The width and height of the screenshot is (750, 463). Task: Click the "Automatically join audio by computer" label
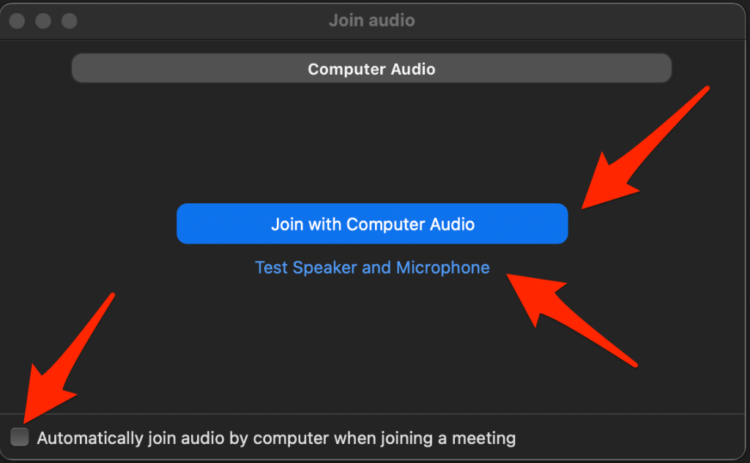tap(276, 439)
